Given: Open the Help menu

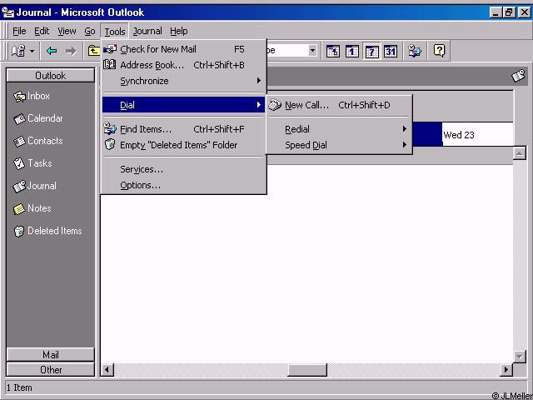Looking at the screenshot, I should [x=179, y=32].
